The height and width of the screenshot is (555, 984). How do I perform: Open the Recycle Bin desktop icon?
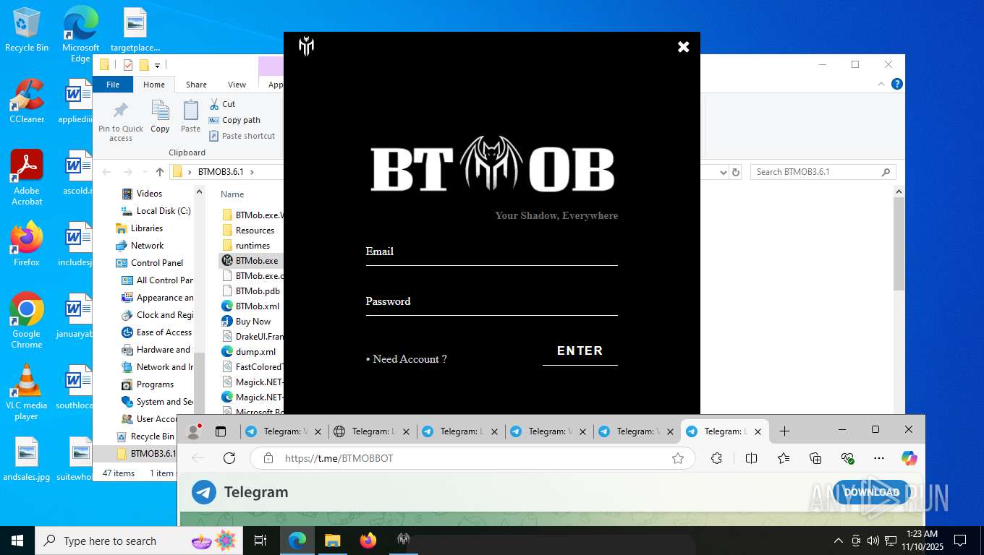pyautogui.click(x=27, y=29)
